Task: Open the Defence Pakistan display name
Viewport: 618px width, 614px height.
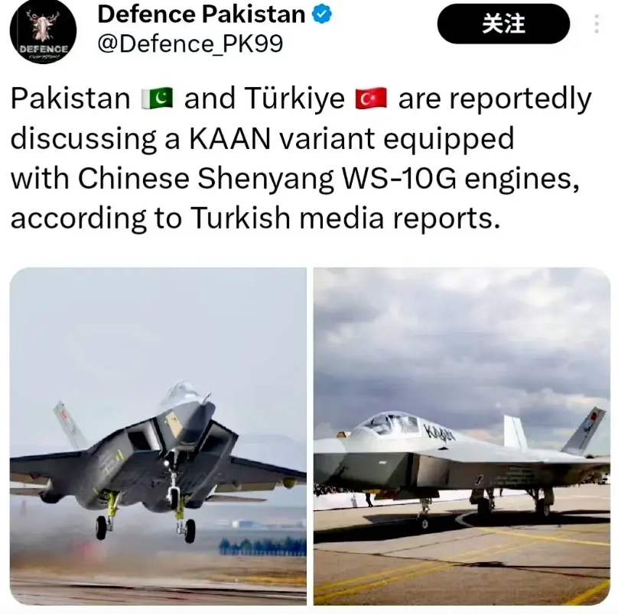Action: (201, 15)
